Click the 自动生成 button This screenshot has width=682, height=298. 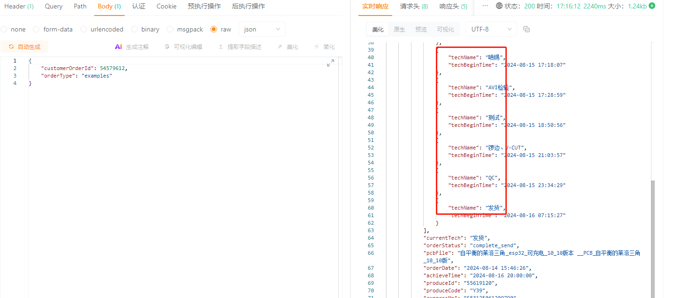point(24,47)
